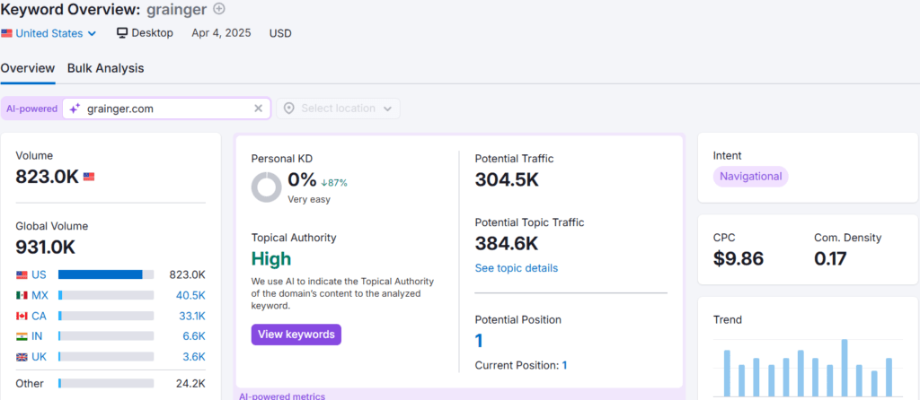Viewport: 920px width, 400px height.
Task: Select the US country link in Global Volume
Action: pyautogui.click(x=40, y=274)
